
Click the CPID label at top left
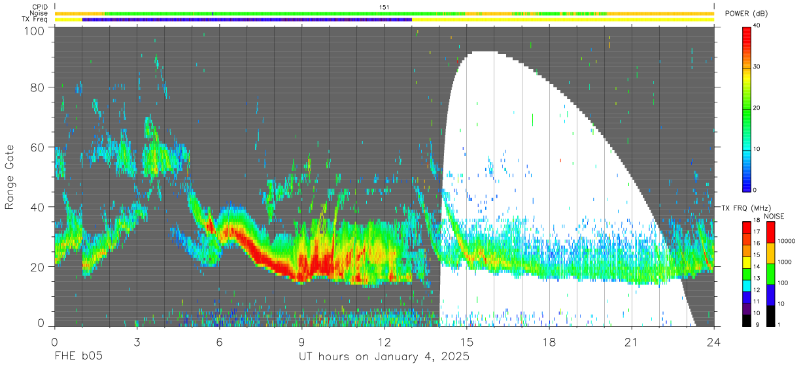point(40,7)
